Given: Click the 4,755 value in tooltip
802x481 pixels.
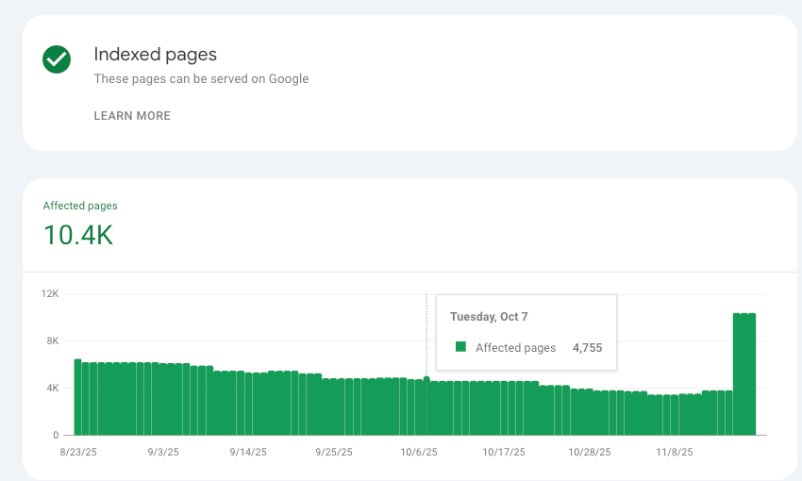Looking at the screenshot, I should coord(587,348).
